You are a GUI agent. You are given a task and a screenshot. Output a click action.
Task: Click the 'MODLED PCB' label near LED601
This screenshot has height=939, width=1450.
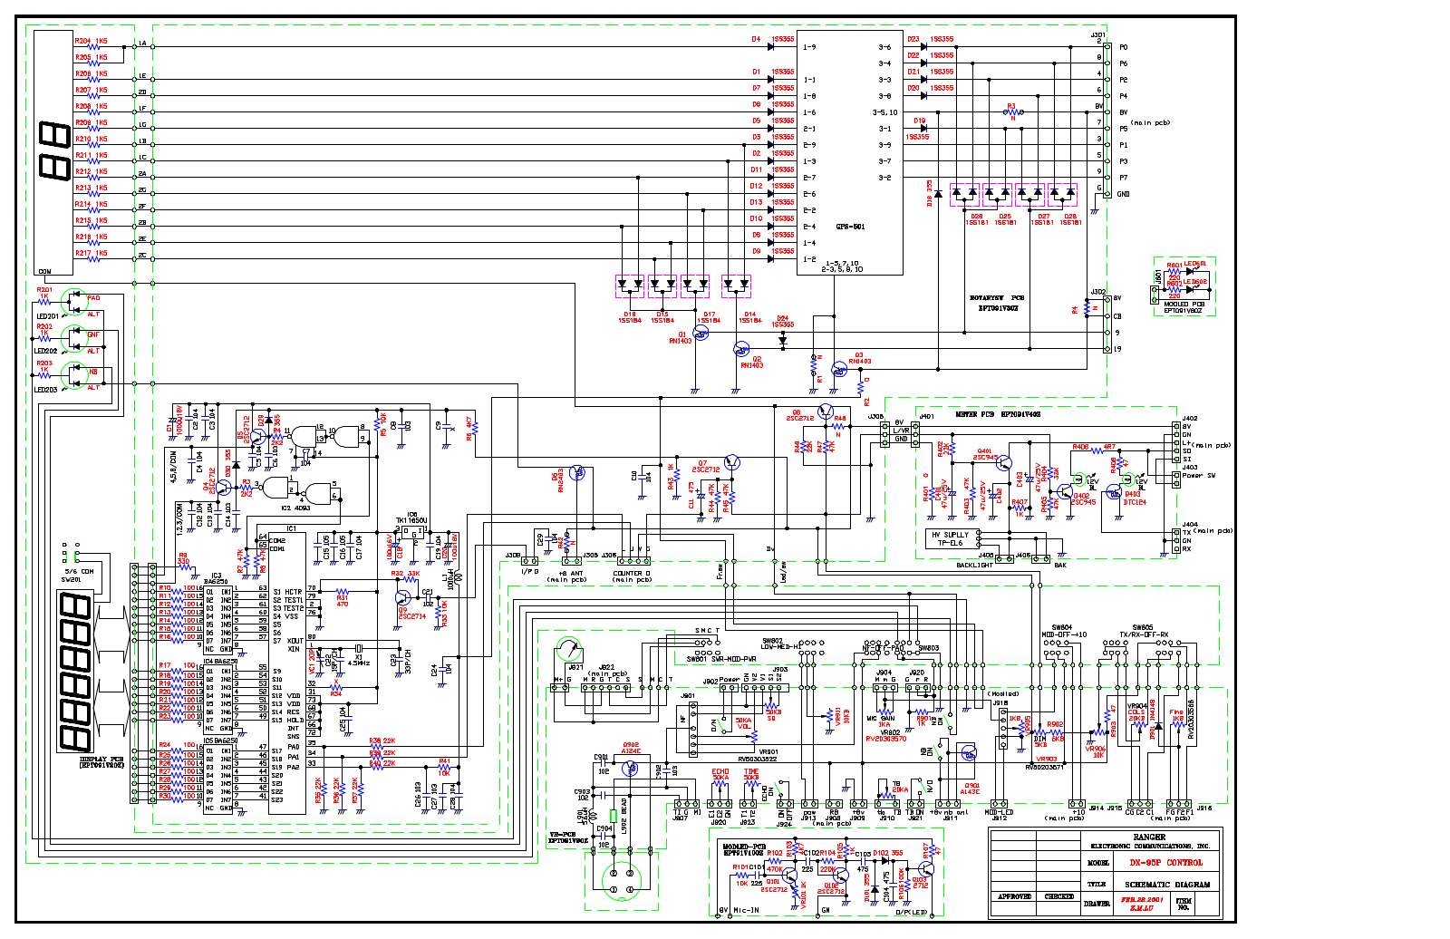pos(1184,305)
